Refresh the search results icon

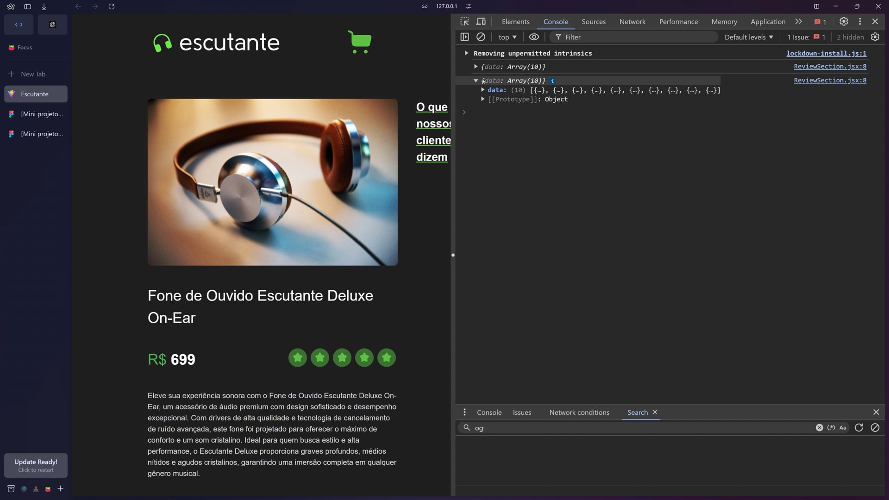pos(858,428)
